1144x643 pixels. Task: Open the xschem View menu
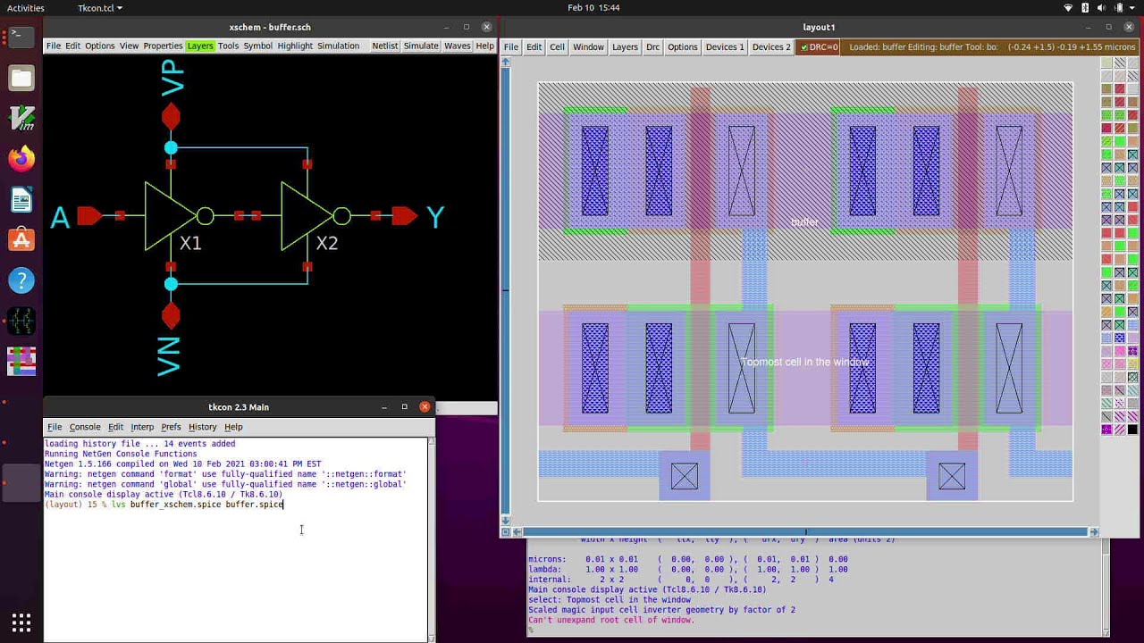click(x=129, y=46)
